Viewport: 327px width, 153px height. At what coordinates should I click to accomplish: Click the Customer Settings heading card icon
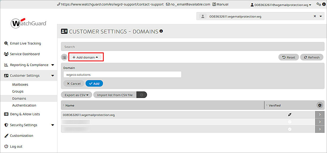64,31
